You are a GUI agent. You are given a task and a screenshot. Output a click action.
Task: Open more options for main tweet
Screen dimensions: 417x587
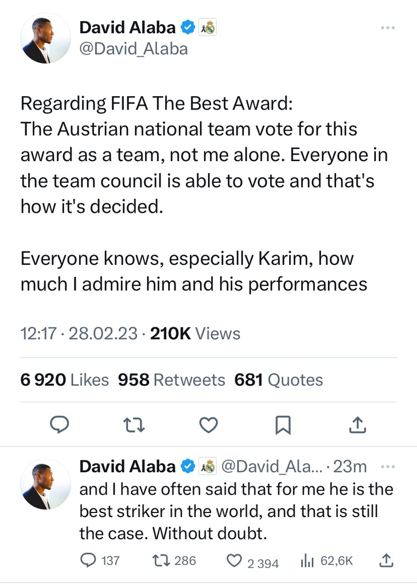[x=388, y=27]
